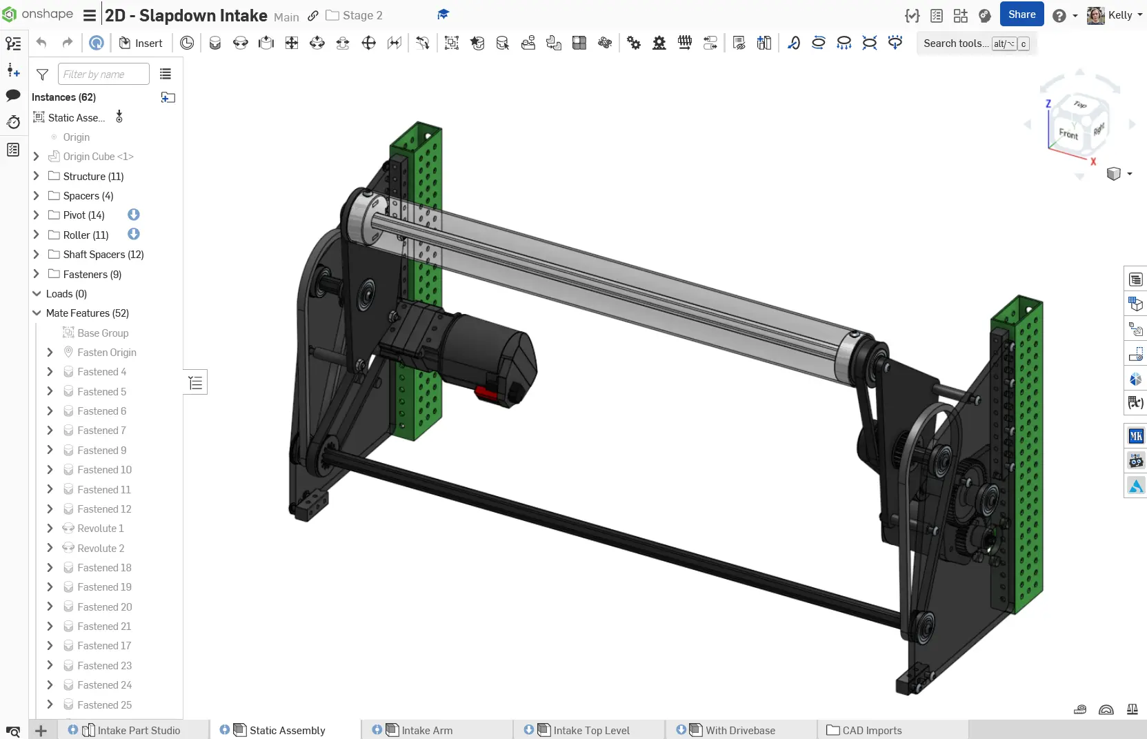1147x739 pixels.
Task: Open the filter funnel in instances panel
Action: pyautogui.click(x=42, y=75)
